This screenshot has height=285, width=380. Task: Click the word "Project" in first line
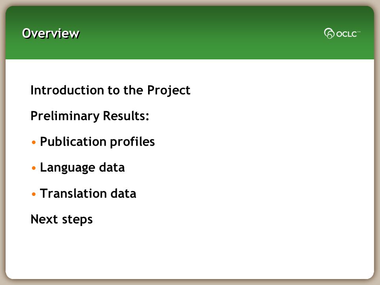coord(169,91)
